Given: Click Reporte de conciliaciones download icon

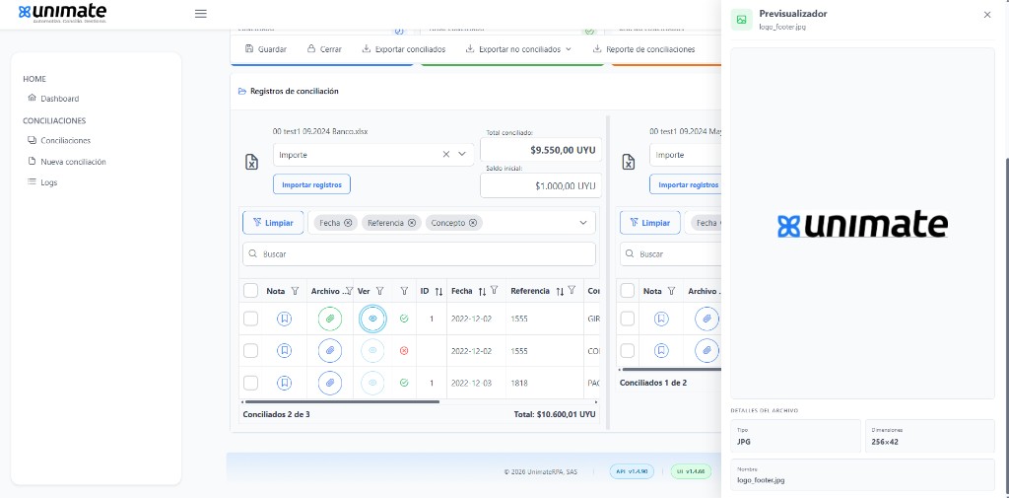Looking at the screenshot, I should click(597, 49).
